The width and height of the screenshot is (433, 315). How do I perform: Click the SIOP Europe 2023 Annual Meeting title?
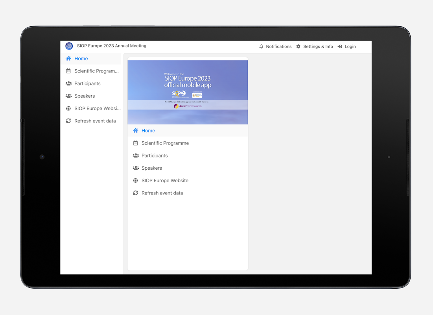click(x=112, y=46)
